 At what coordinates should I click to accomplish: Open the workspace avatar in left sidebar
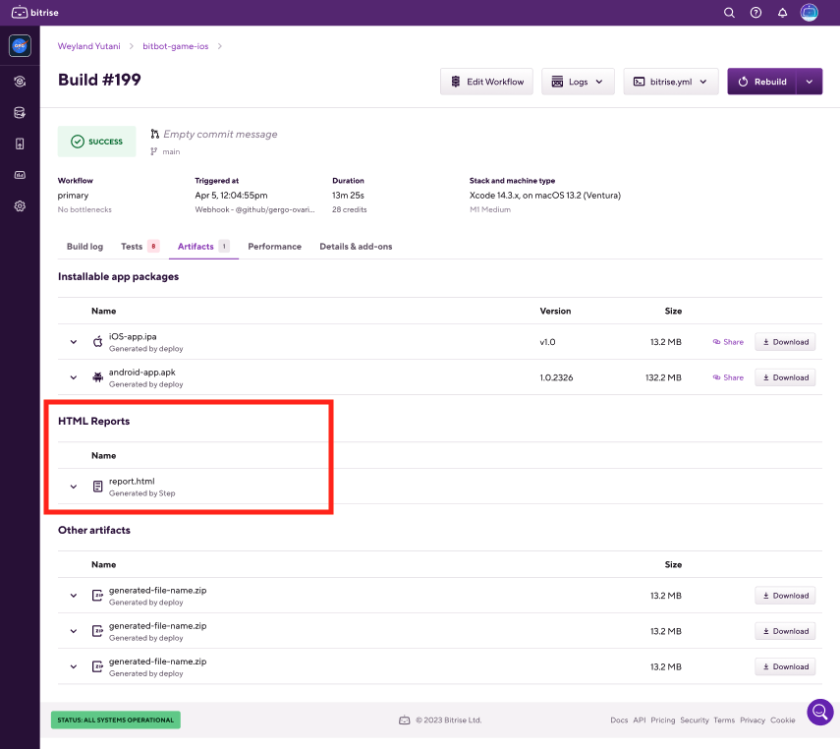pos(20,44)
